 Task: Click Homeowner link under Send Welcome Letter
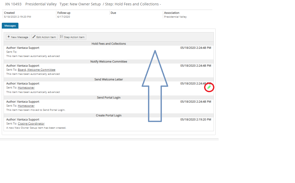tap(26, 88)
